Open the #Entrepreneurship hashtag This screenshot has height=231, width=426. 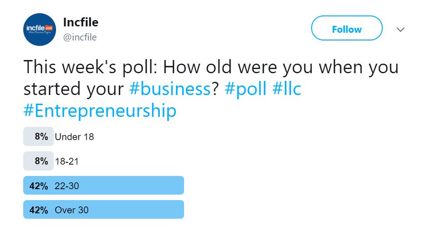[x=100, y=111]
